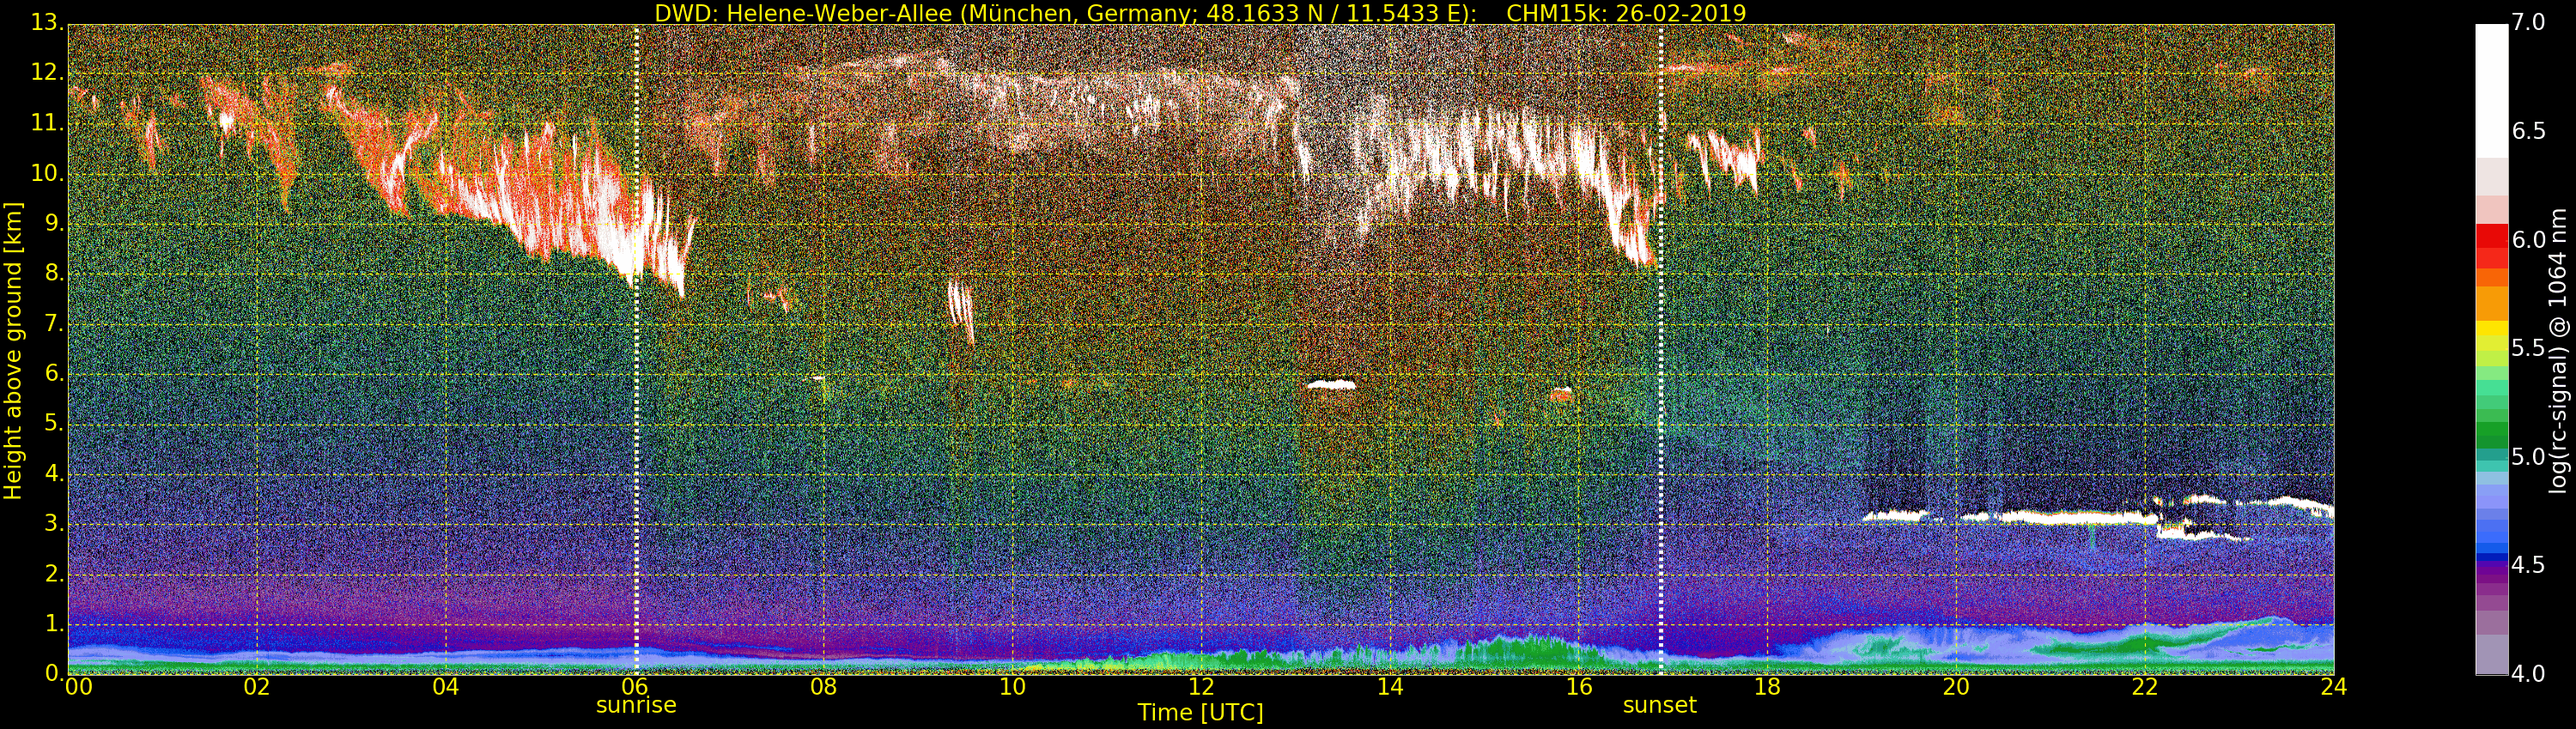The image size is (2576, 729).
Task: Click the '6.' height tick label
Action: (54, 373)
